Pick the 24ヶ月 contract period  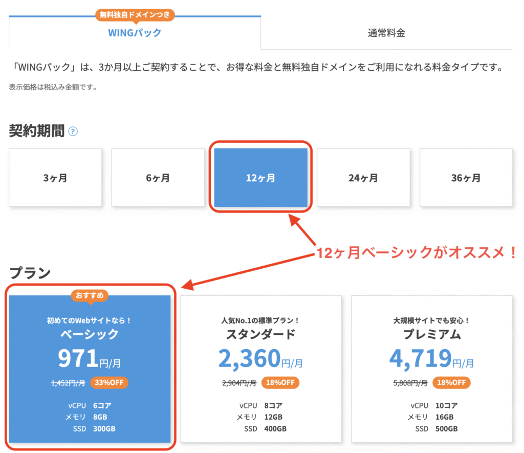click(363, 178)
